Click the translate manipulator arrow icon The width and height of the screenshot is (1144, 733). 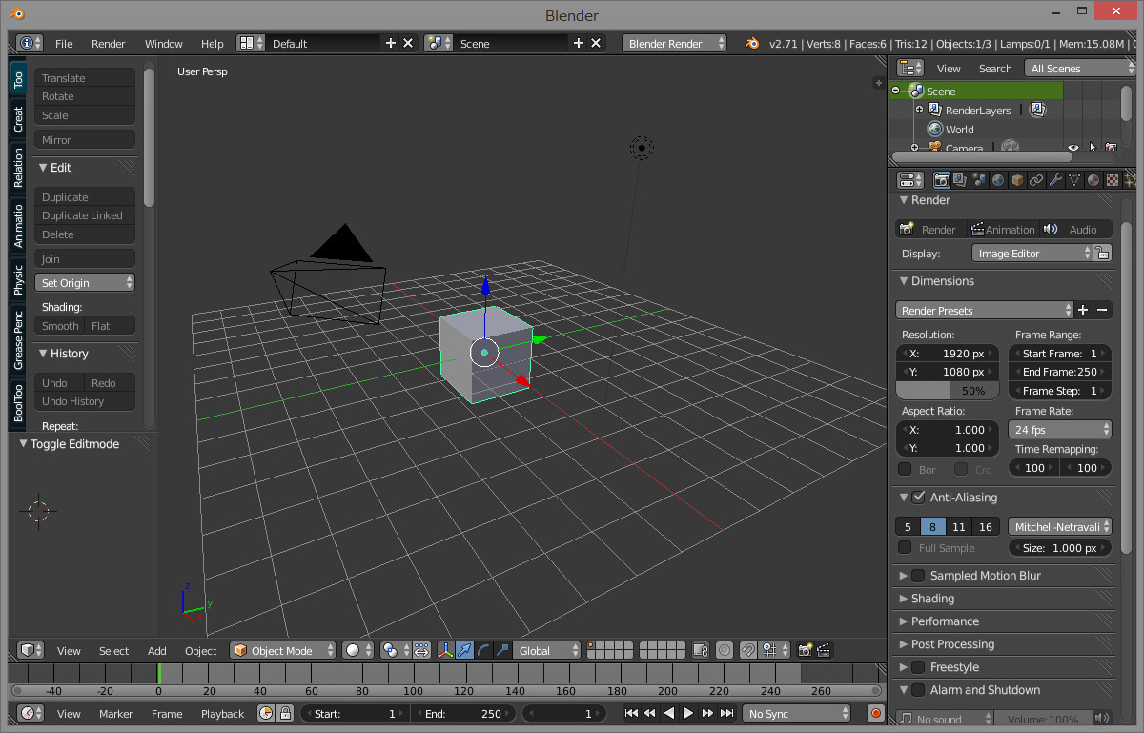tap(464, 650)
